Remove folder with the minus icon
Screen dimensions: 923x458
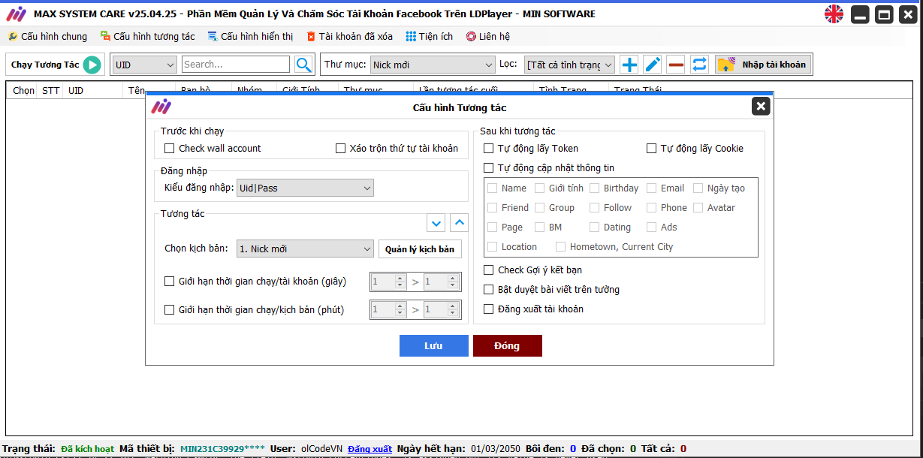pyautogui.click(x=676, y=65)
